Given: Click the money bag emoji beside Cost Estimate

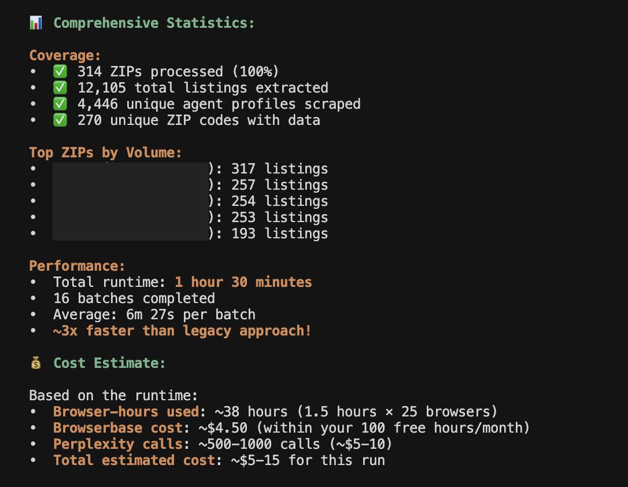Looking at the screenshot, I should [x=36, y=363].
